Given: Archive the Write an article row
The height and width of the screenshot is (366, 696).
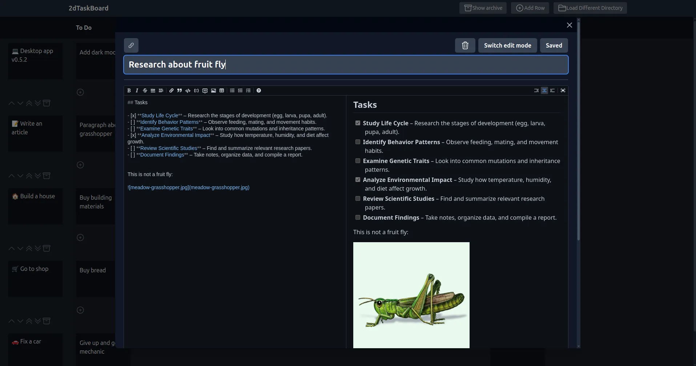Looking at the screenshot, I should click(x=47, y=176).
